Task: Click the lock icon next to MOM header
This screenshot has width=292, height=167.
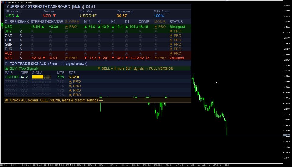Action: pos(164,22)
